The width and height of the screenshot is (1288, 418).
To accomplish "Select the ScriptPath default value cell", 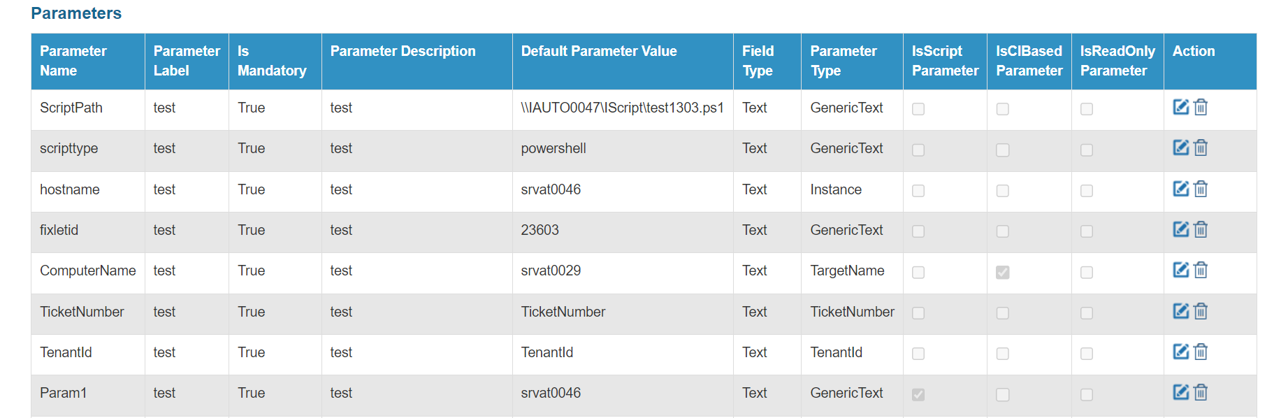I will (622, 108).
